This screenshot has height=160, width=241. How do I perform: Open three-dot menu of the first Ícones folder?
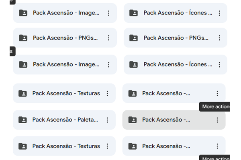tap(219, 13)
